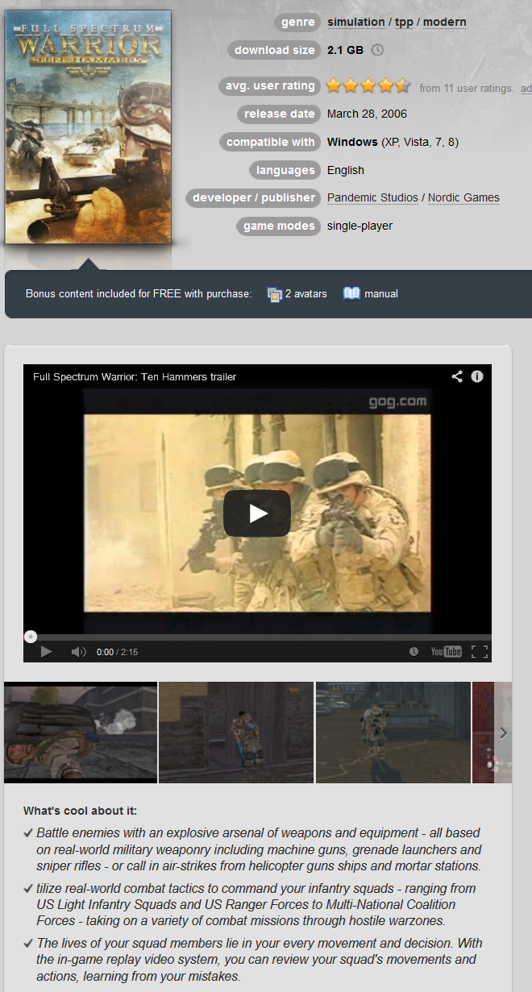
Task: Click the 2.1 GB download size value
Action: (345, 50)
